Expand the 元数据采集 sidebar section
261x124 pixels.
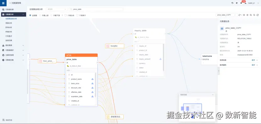click(x=23, y=60)
